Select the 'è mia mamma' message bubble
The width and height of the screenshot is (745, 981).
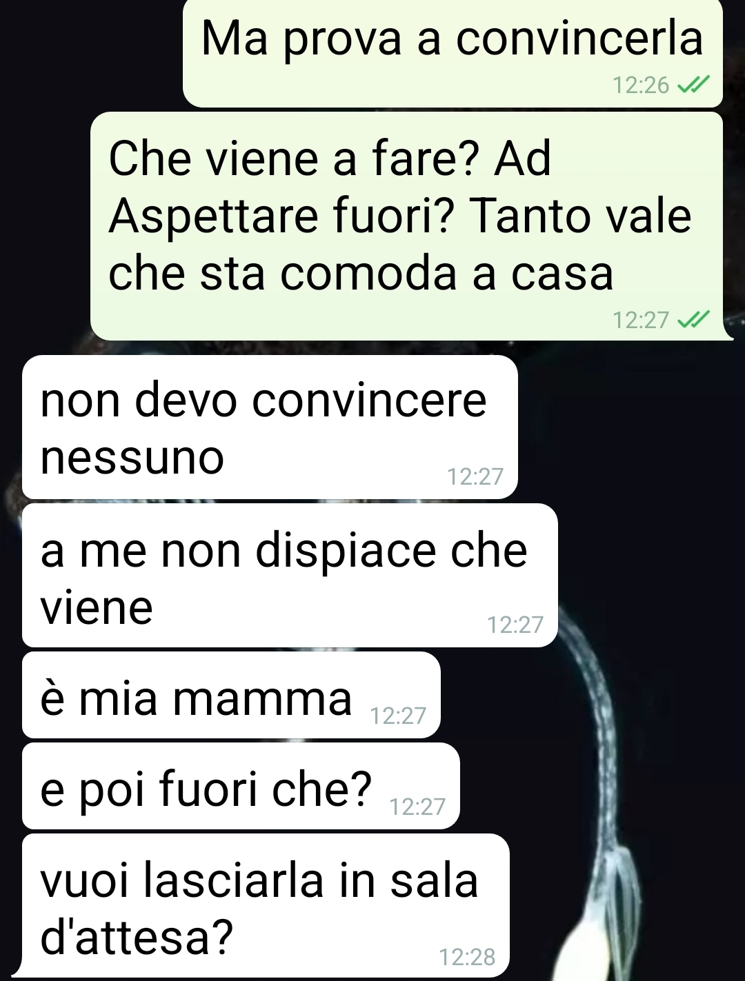point(231,695)
